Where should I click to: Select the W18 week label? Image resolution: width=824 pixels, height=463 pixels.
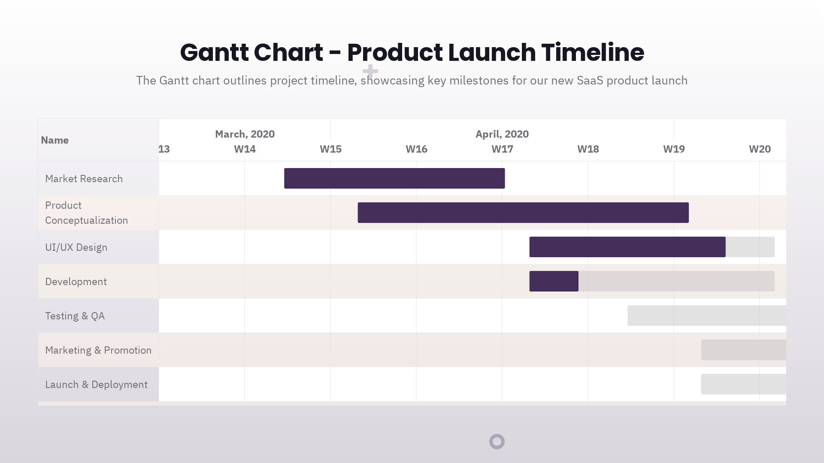pyautogui.click(x=588, y=149)
